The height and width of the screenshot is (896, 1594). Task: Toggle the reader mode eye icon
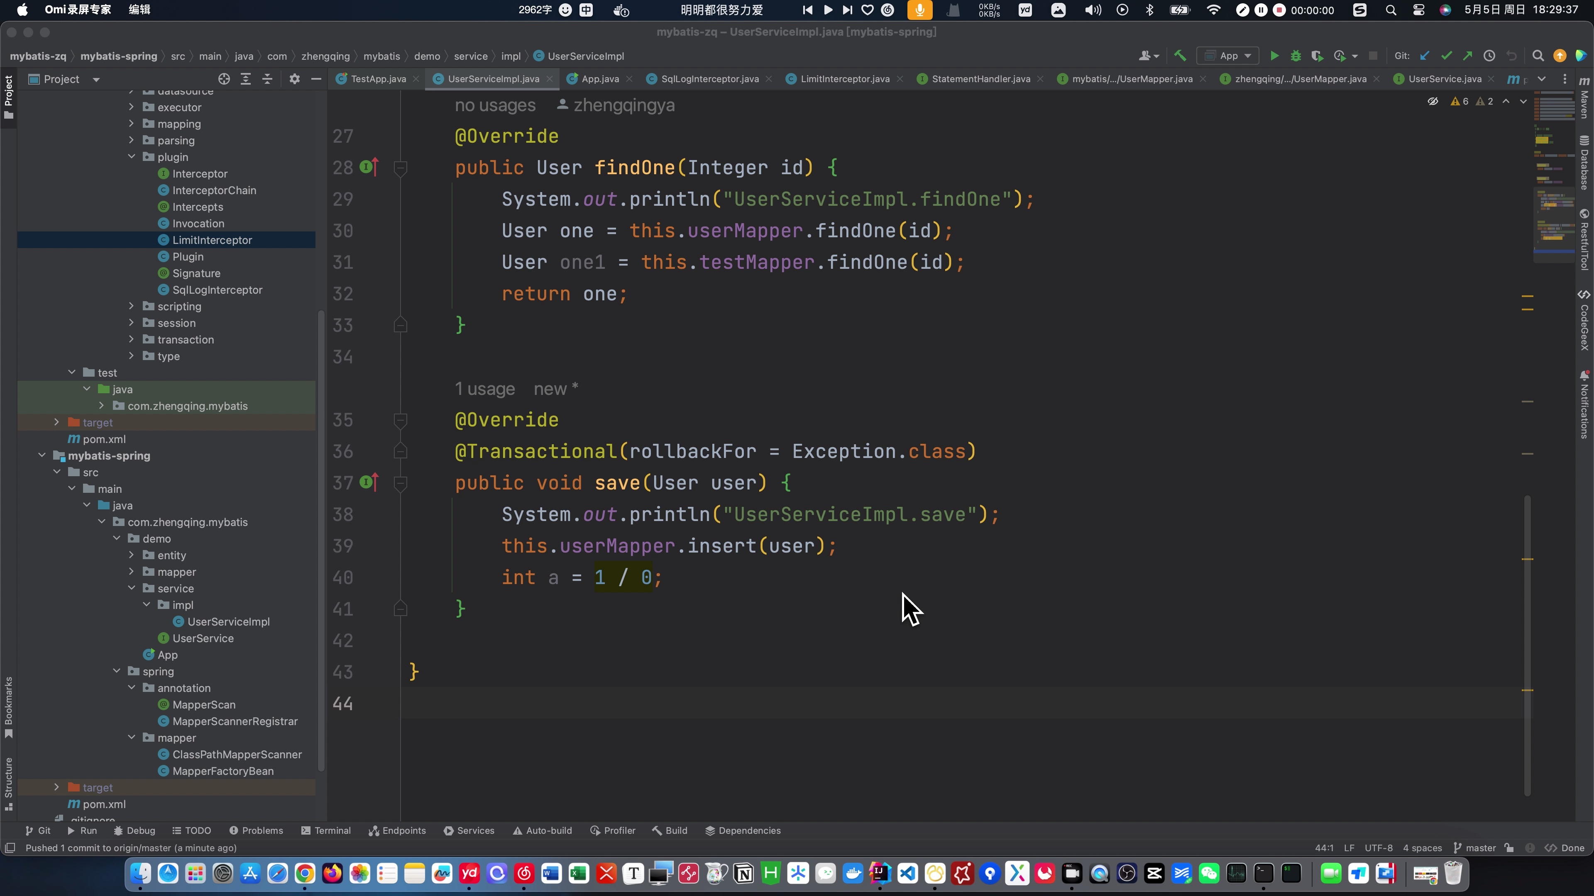point(1433,101)
